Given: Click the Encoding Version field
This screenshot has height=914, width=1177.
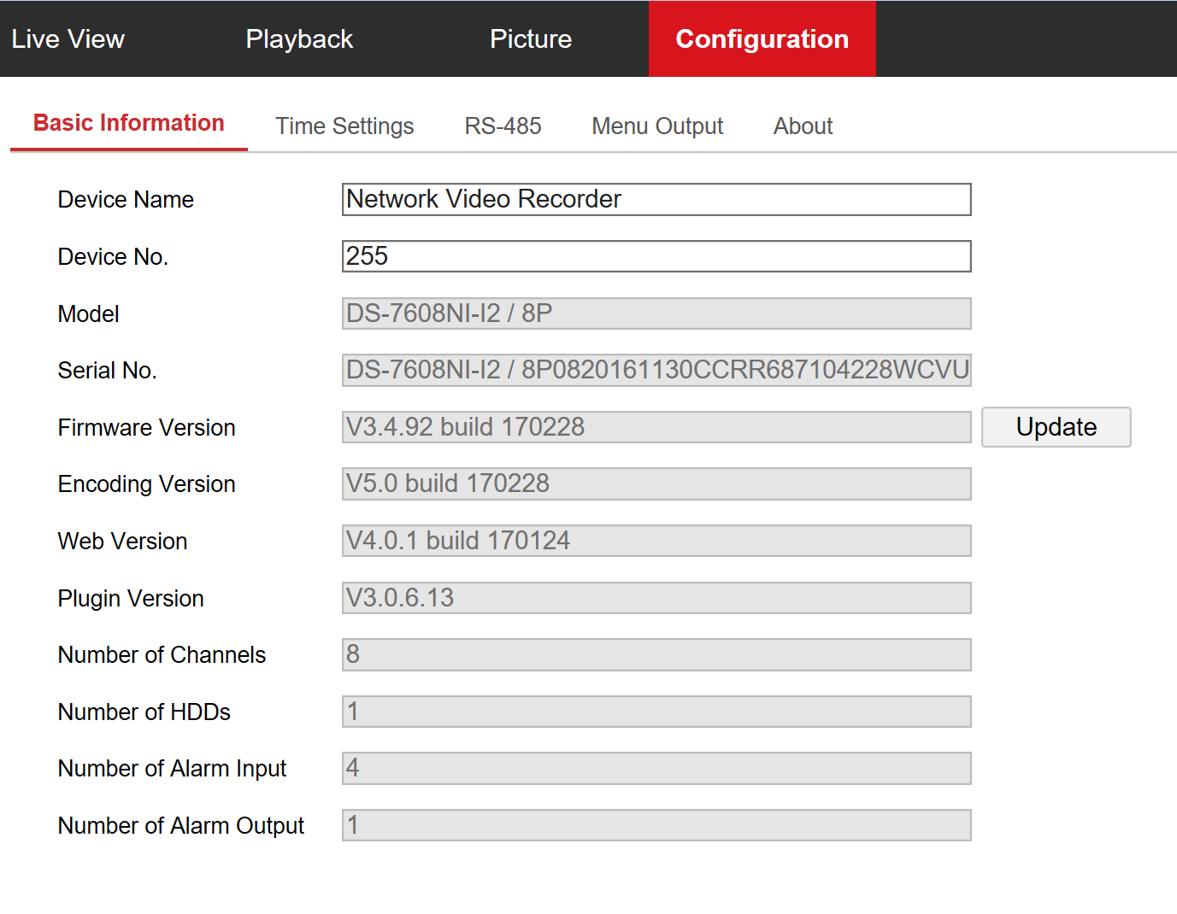Looking at the screenshot, I should tap(656, 483).
